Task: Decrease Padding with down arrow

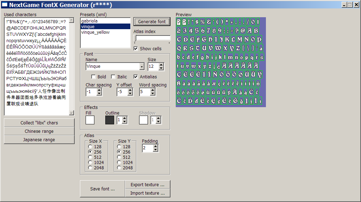Action: [156, 150]
